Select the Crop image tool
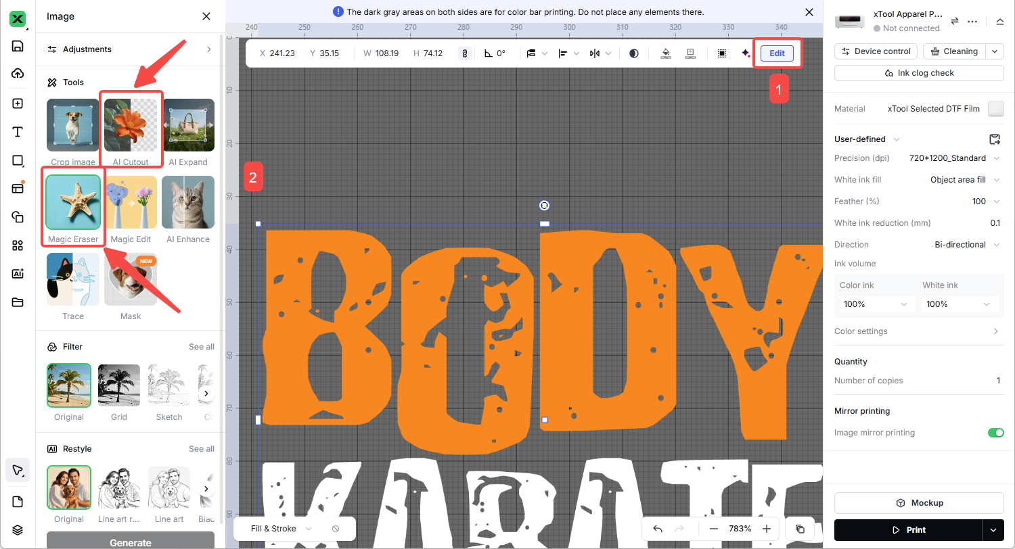Screen dimensions: 1015x549 (x=73, y=130)
